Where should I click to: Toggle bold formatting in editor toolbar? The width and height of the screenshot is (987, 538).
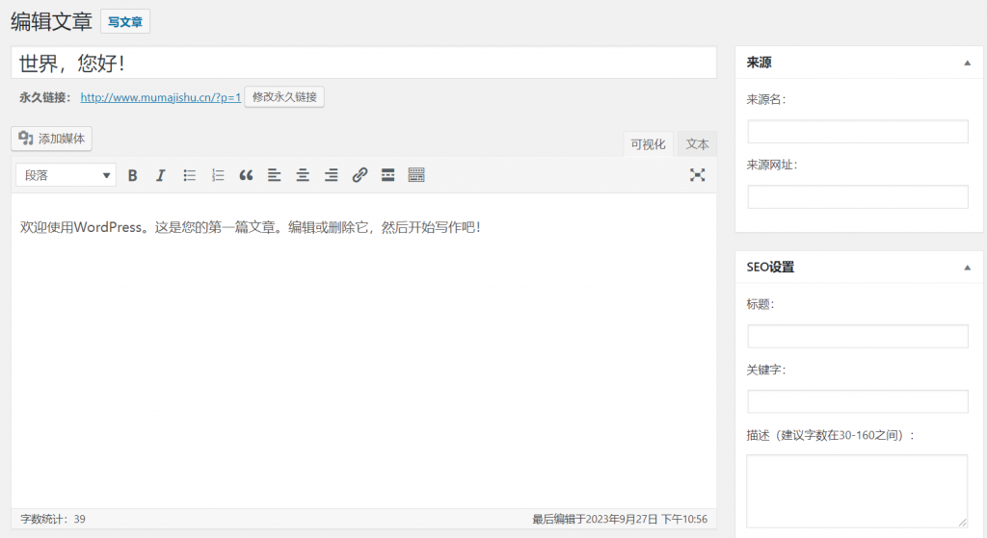click(x=132, y=175)
